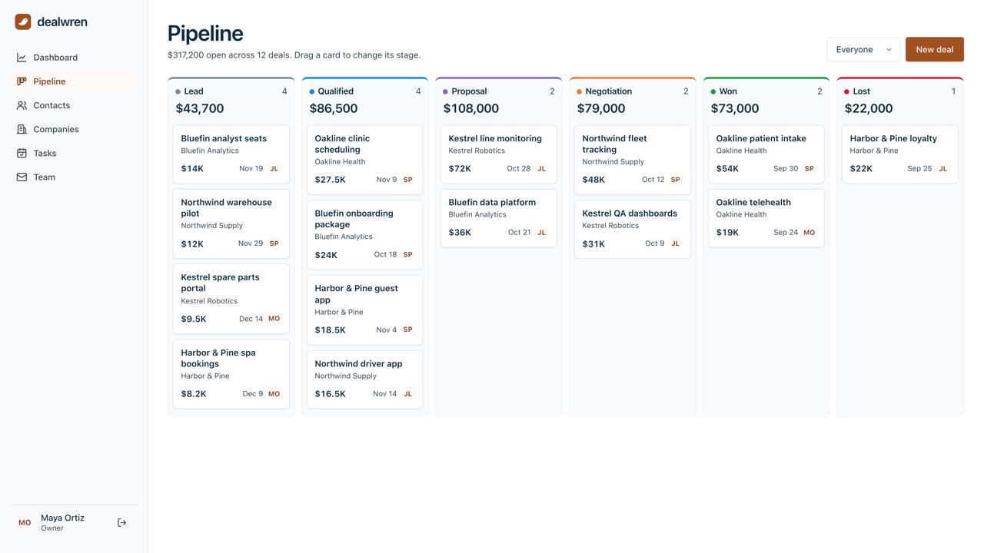Click the sign out icon
Viewport: 984px width, 553px height.
121,522
